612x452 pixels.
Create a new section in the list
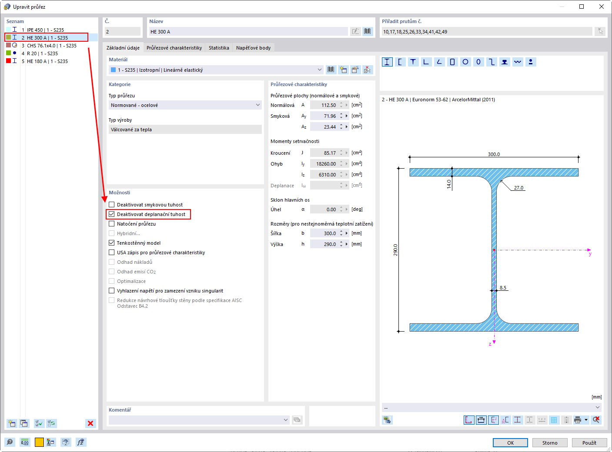click(12, 423)
